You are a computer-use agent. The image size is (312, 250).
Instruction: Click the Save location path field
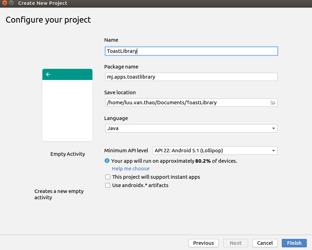[x=187, y=103]
